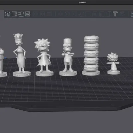
Task: Select the Lay on face tool
Action: [81, 14]
